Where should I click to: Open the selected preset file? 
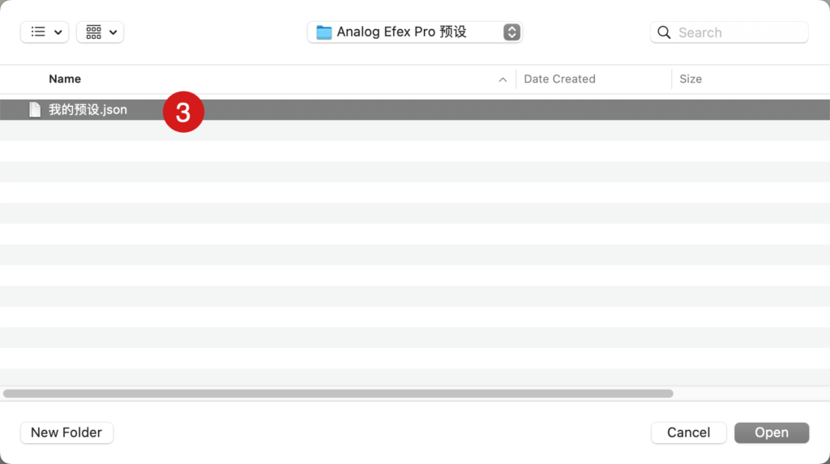(772, 432)
